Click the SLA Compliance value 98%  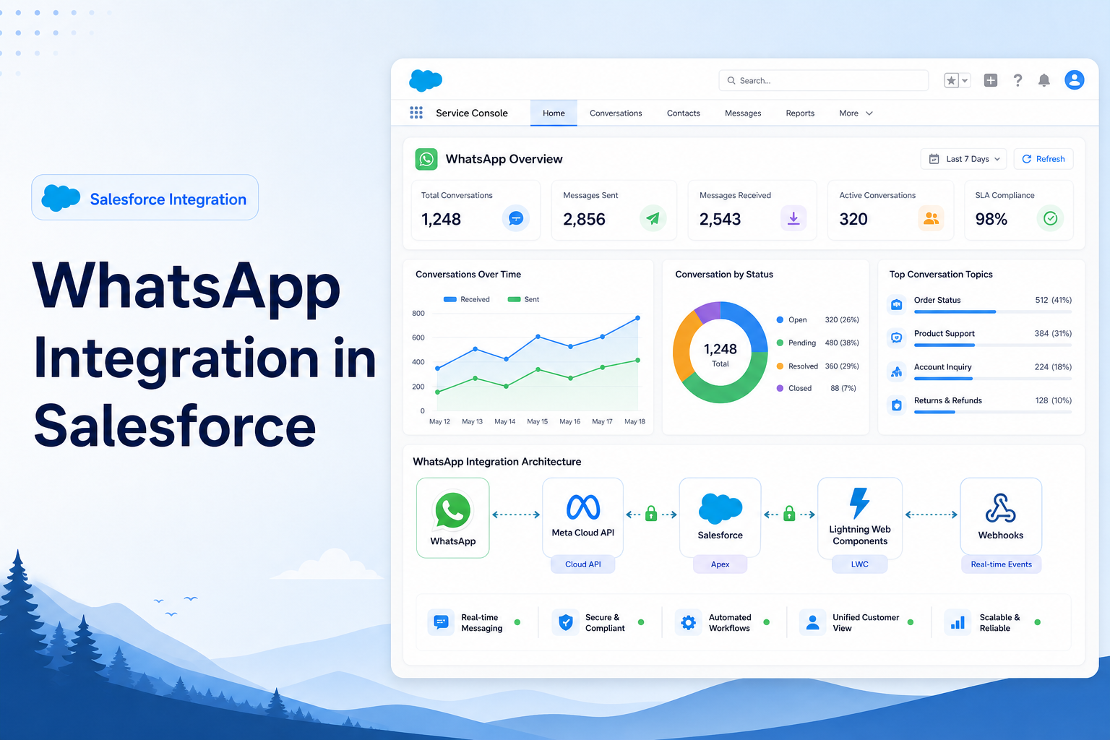pyautogui.click(x=991, y=219)
